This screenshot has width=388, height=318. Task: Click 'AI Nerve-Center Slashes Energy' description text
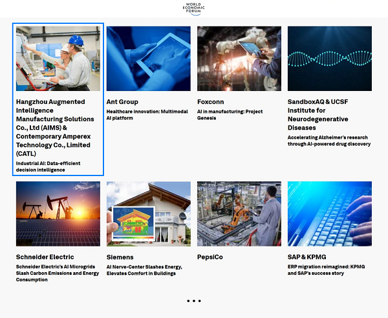144,270
